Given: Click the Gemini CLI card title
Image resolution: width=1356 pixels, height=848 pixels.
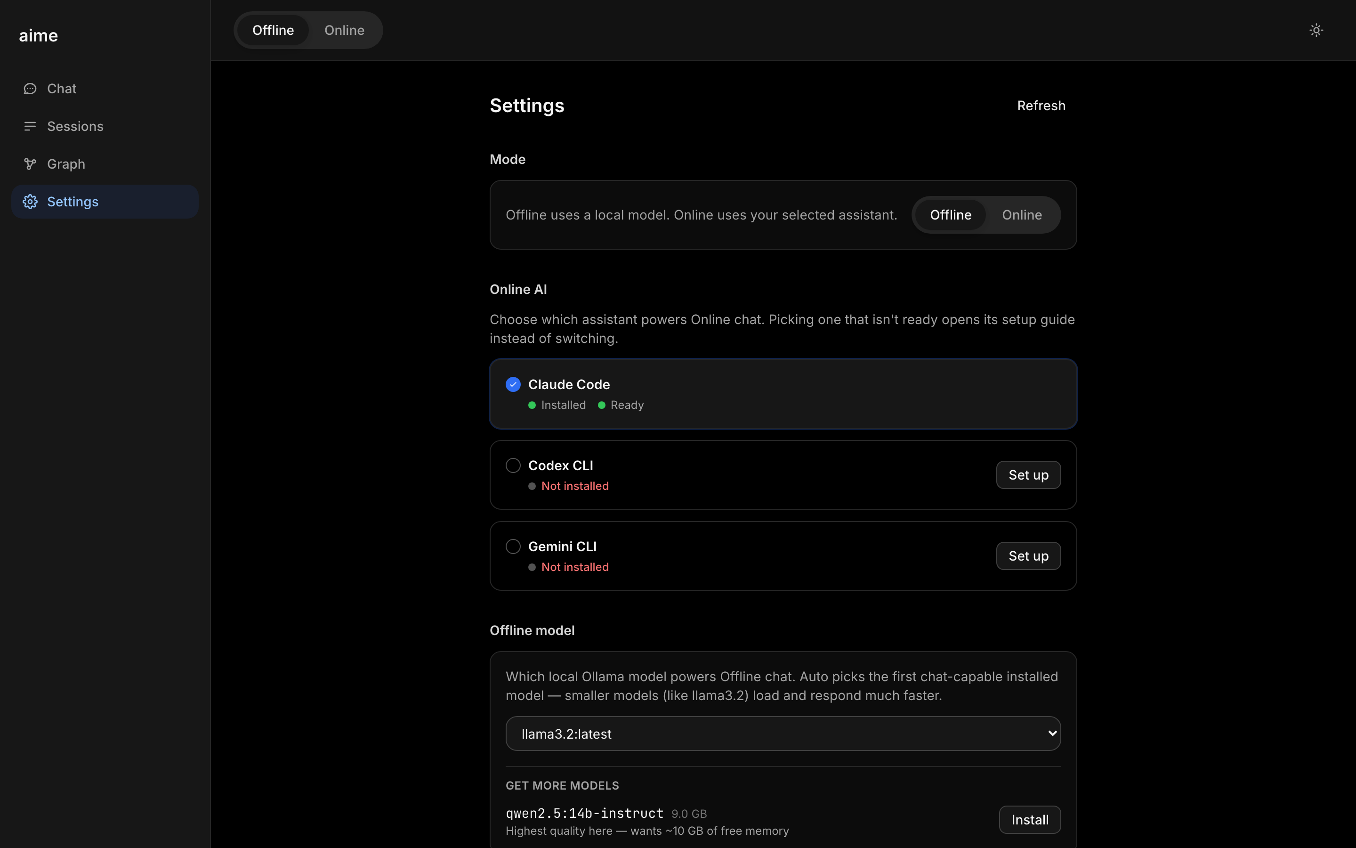Looking at the screenshot, I should (562, 546).
